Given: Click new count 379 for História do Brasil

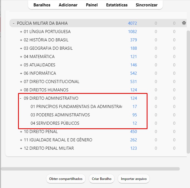Looking at the screenshot, I should click(134, 40).
